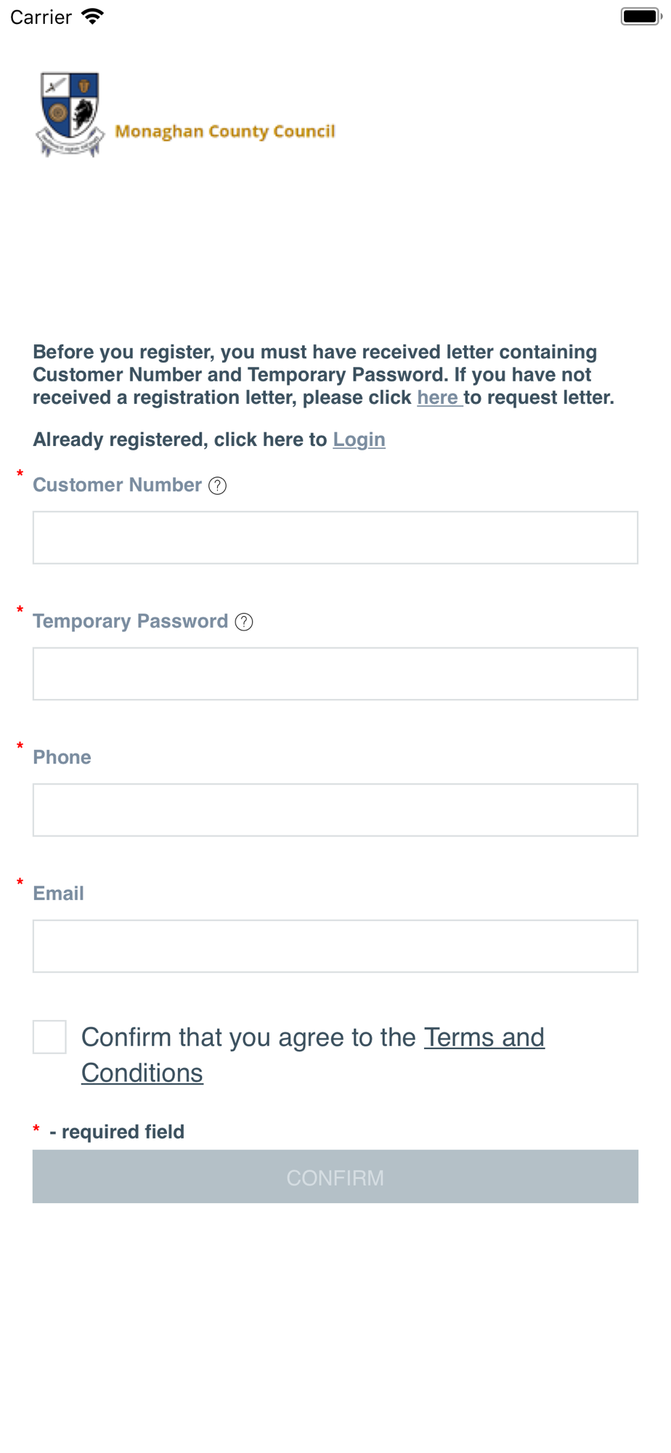Open the Login link
The height and width of the screenshot is (1453, 671).
pyautogui.click(x=359, y=440)
